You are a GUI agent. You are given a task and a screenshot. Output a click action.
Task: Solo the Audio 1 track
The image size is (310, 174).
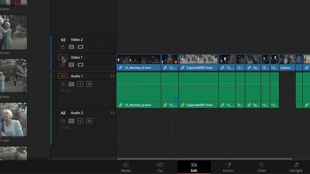coord(80,84)
